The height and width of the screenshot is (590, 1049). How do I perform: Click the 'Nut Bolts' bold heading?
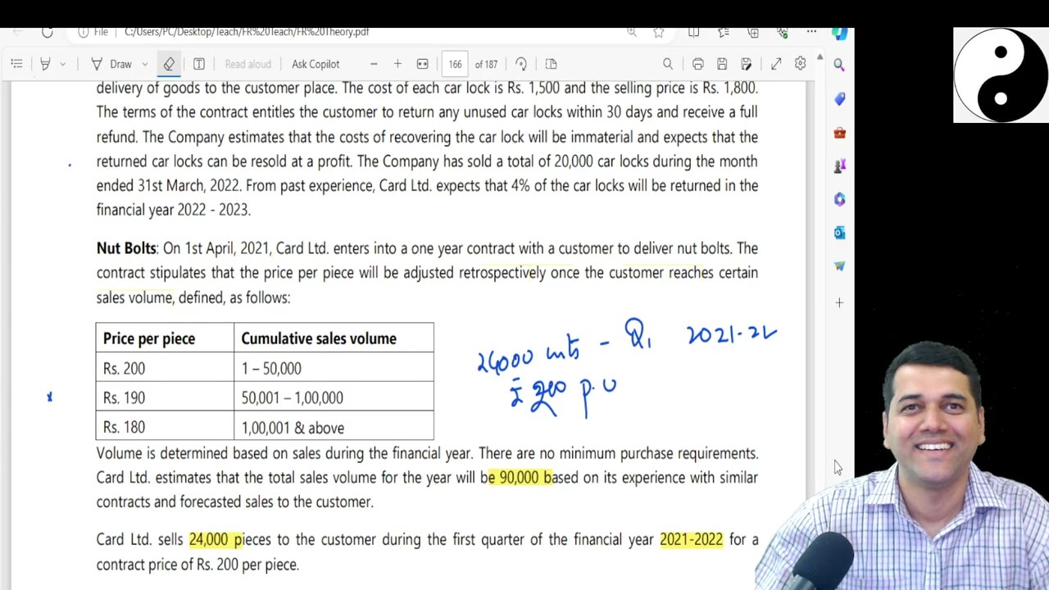coord(126,248)
